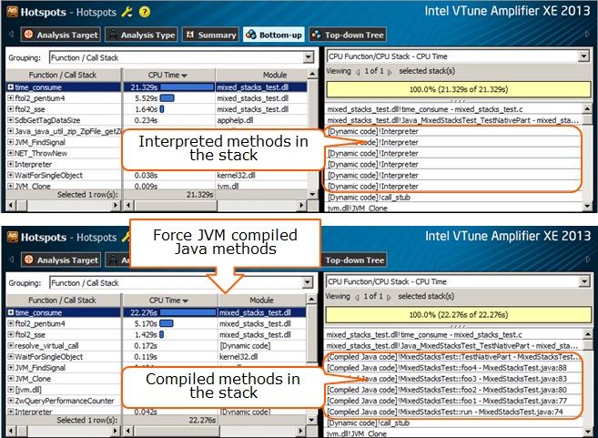Expand JVM_Clone row in bottom window
Viewport: 598px width, 438px height.
(x=11, y=379)
